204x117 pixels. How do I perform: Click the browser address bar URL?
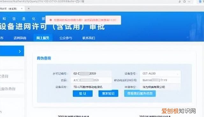click(42, 1)
